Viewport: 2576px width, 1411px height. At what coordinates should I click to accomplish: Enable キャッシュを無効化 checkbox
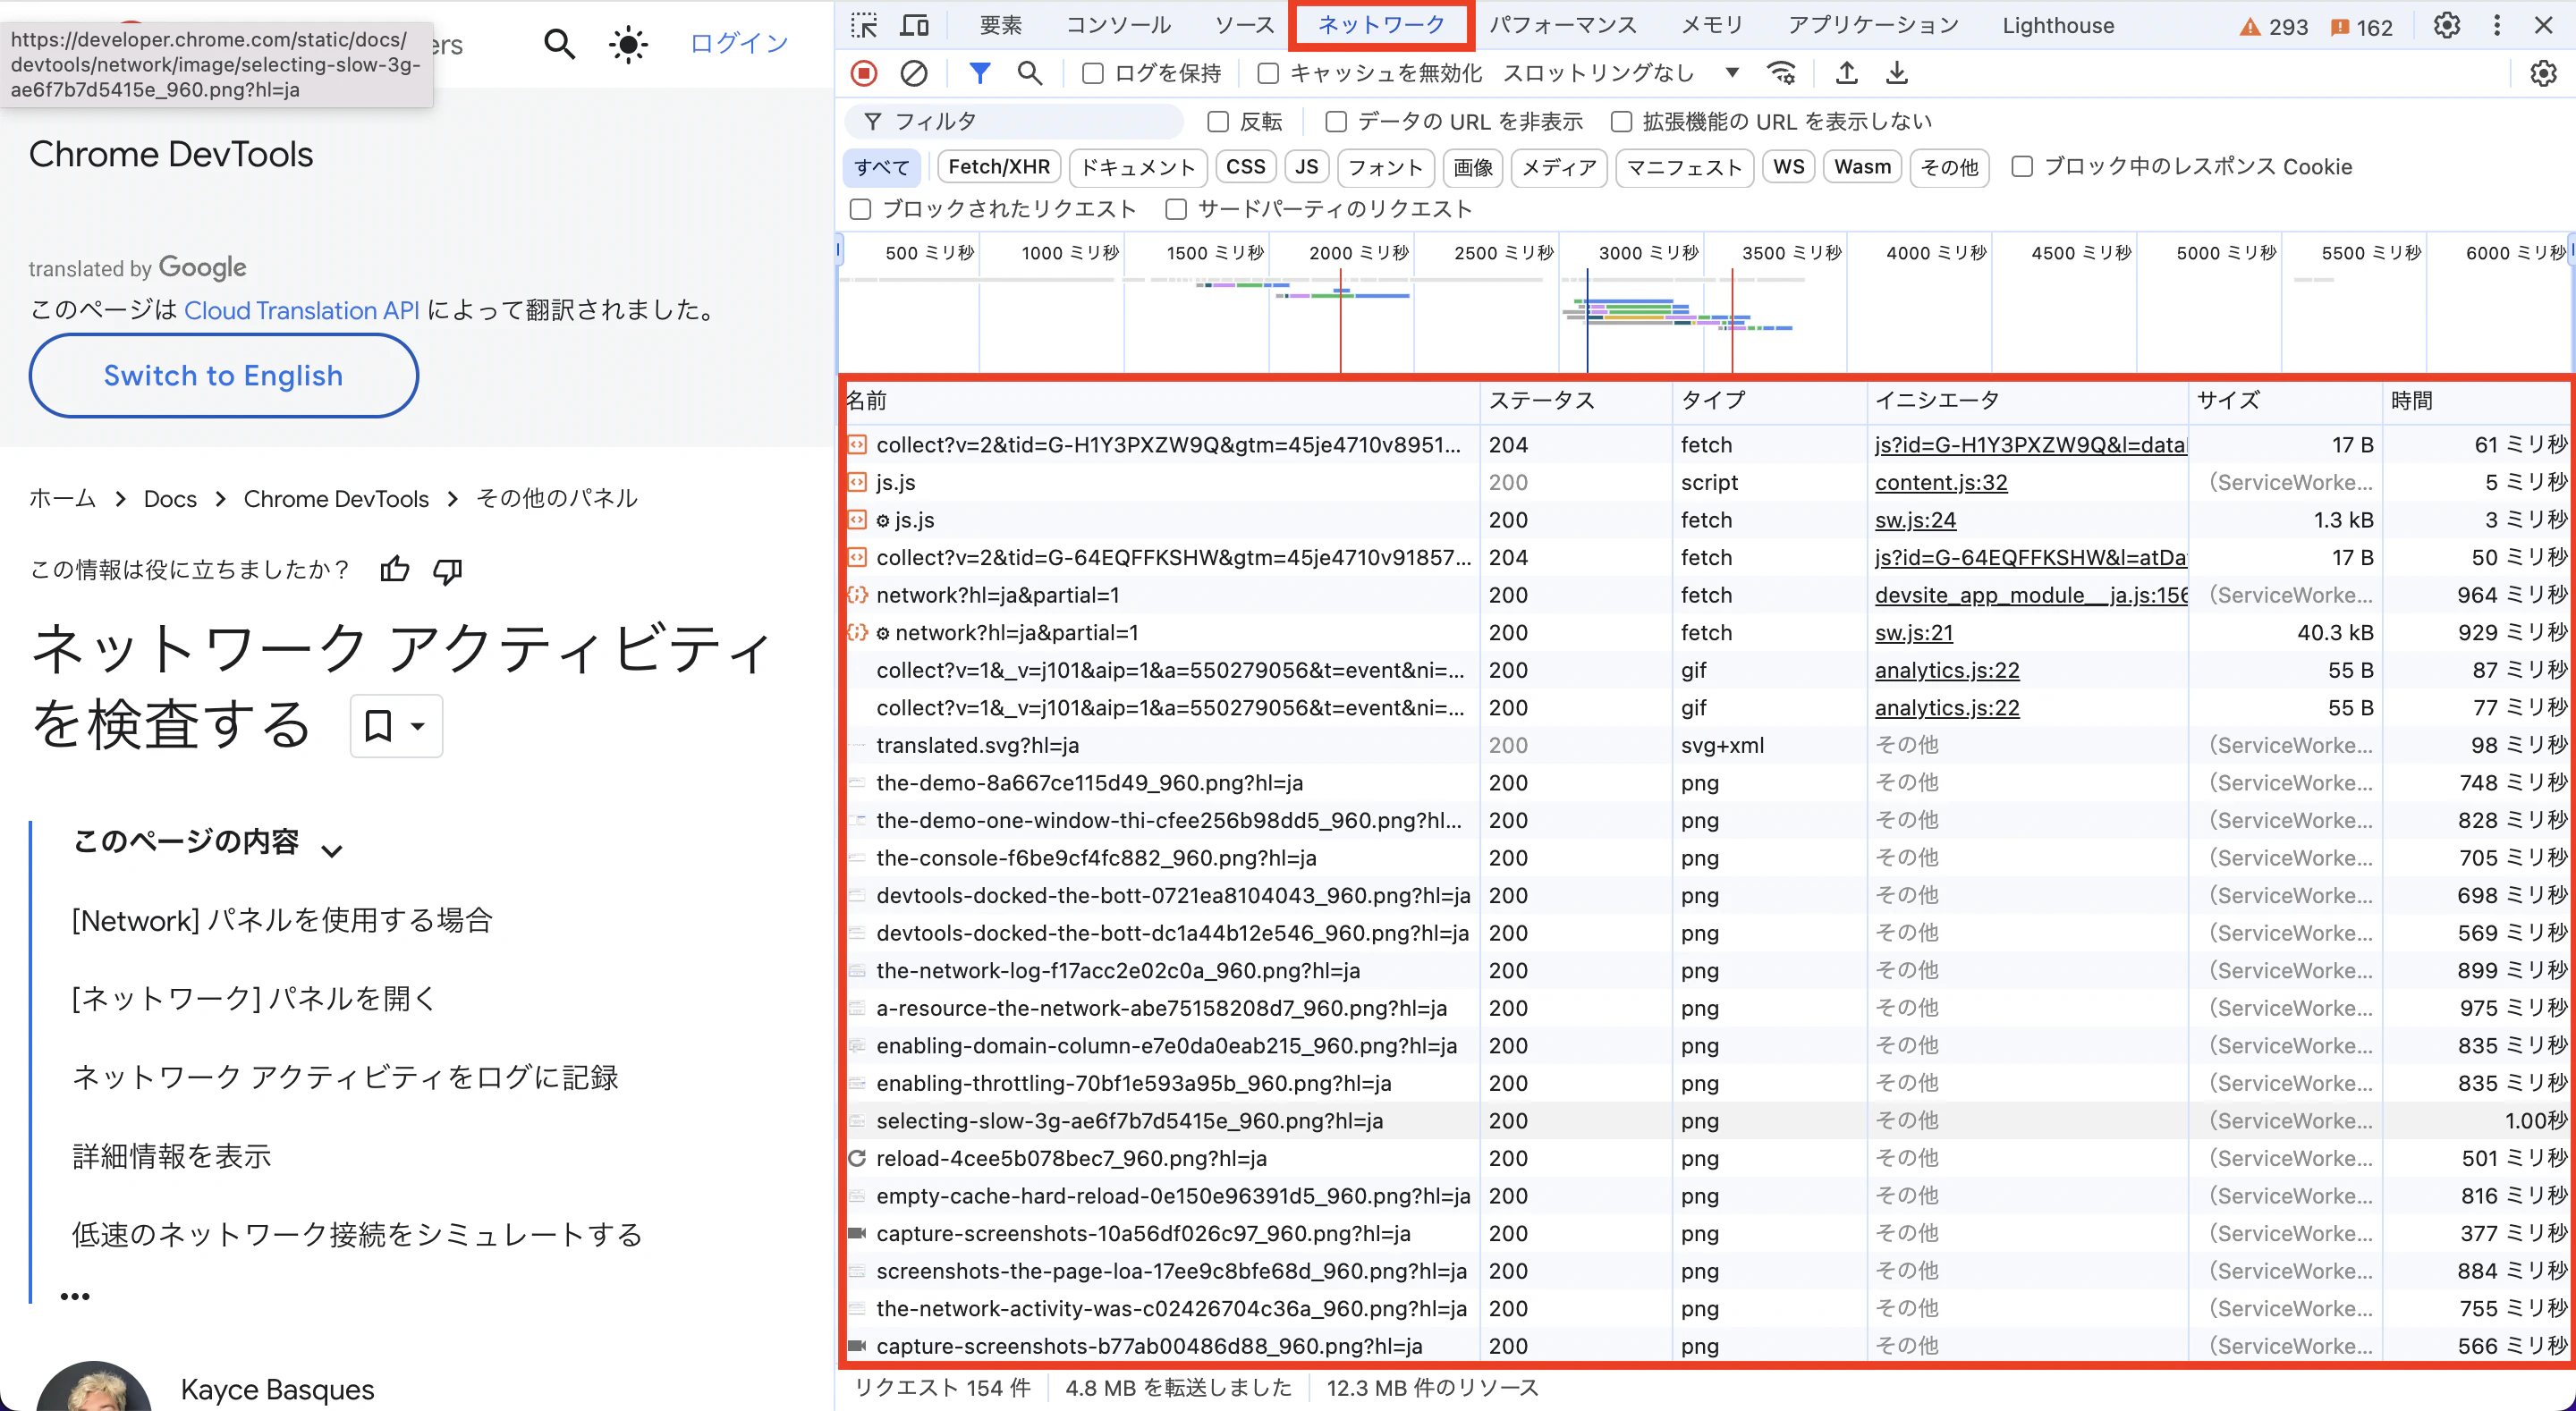coord(1268,73)
